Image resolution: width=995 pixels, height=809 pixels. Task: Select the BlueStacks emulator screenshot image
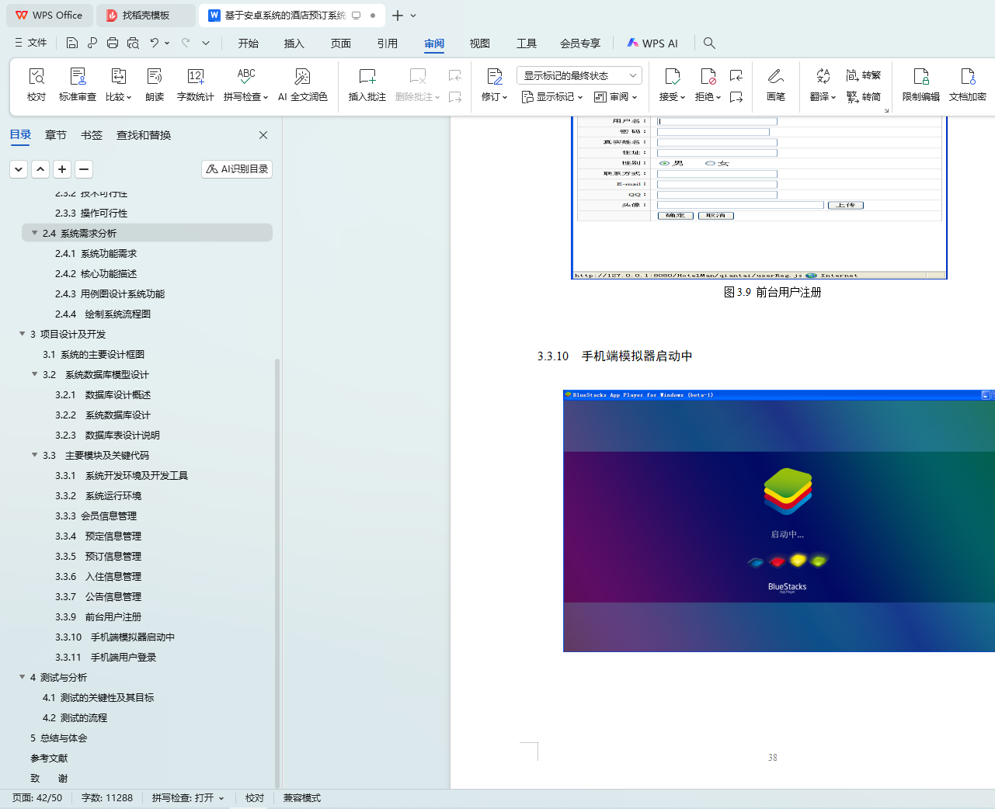tap(779, 521)
